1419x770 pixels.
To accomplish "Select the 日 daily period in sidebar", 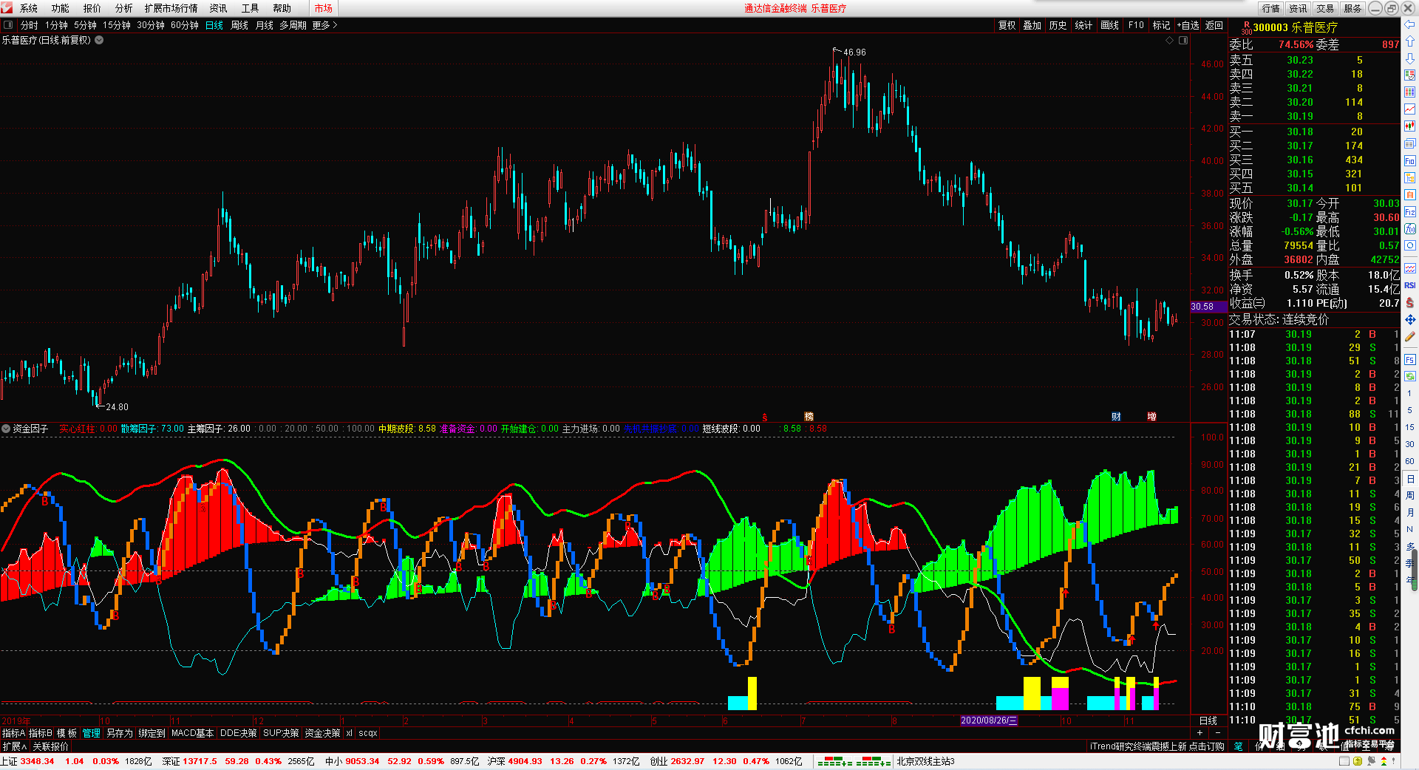I will click(1409, 479).
